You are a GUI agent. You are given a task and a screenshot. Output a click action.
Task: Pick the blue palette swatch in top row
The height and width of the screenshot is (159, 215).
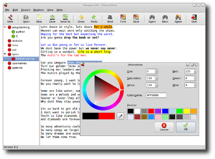coord(165,111)
